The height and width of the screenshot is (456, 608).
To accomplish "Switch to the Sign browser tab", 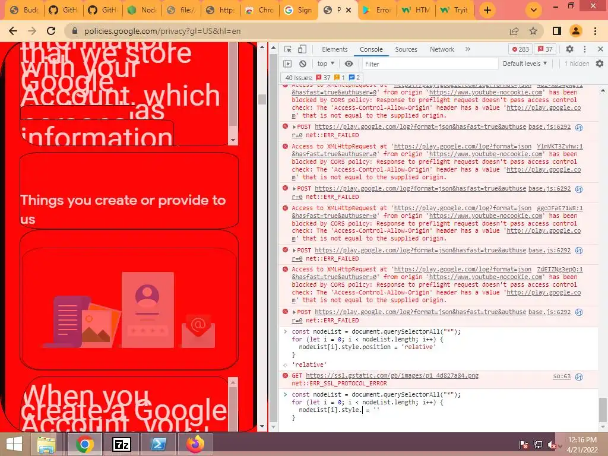I will coord(298,10).
